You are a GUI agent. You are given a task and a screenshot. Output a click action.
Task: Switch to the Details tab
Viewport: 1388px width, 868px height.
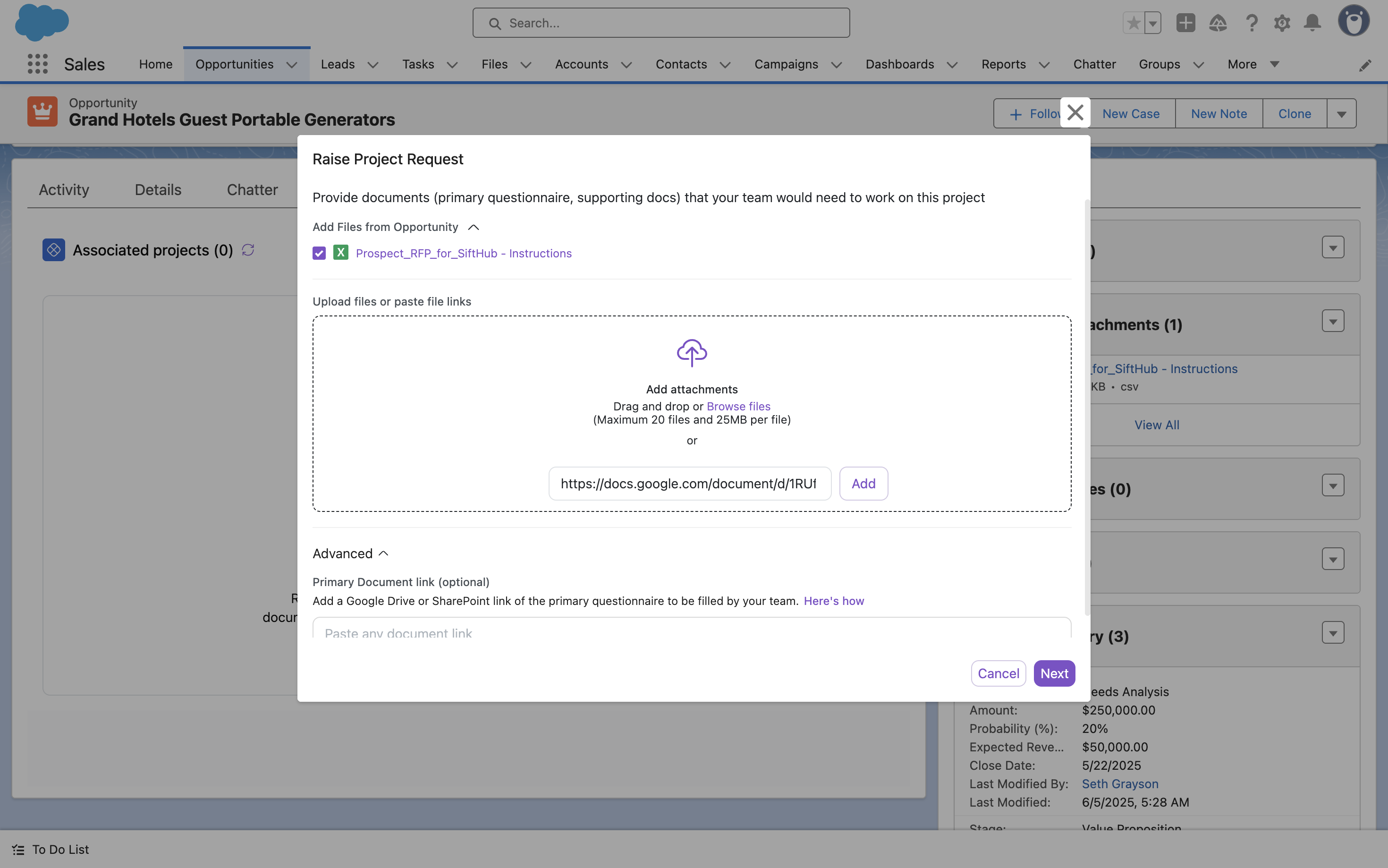coord(158,189)
